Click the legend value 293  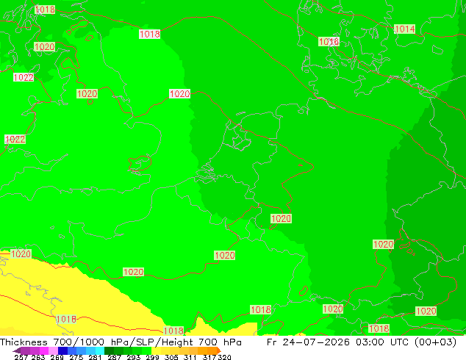coord(133,357)
